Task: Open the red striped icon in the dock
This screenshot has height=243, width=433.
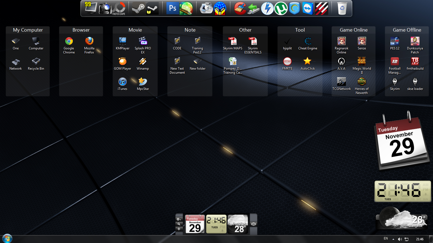Action: 322,8
